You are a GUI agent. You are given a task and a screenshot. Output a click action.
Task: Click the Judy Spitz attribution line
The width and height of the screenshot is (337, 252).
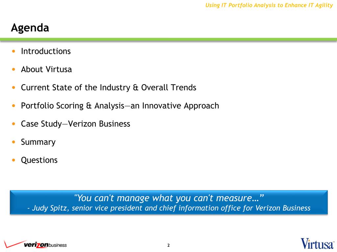tap(169, 208)
